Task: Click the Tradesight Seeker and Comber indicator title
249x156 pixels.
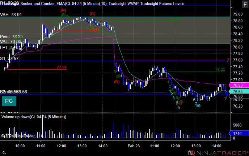Action: (28, 4)
